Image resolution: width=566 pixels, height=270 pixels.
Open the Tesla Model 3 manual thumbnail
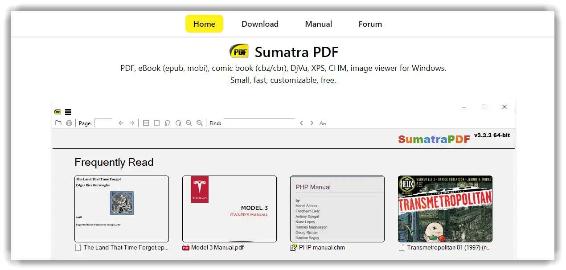tap(230, 209)
